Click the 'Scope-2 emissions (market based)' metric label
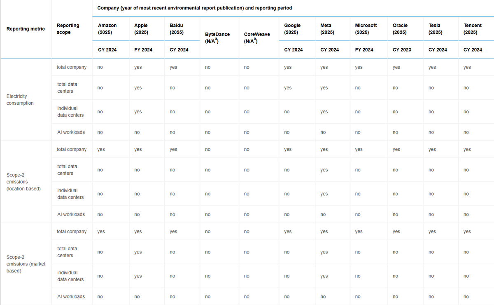This screenshot has height=305, width=494. pos(26,264)
